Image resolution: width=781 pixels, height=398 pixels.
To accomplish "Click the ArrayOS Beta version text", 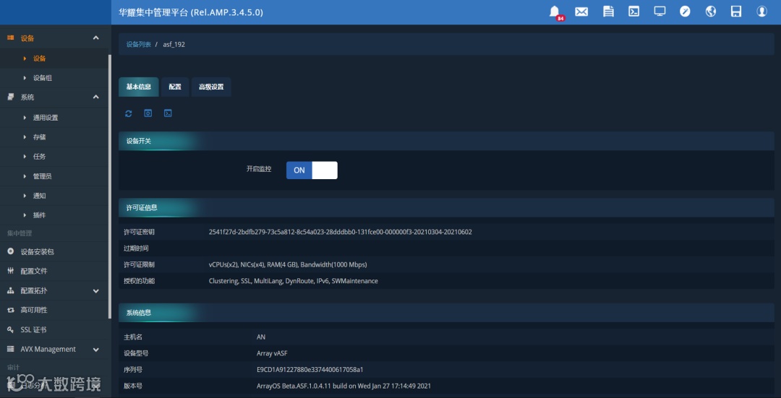I will (x=343, y=386).
